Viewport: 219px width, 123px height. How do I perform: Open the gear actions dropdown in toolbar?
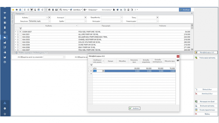click(85, 10)
